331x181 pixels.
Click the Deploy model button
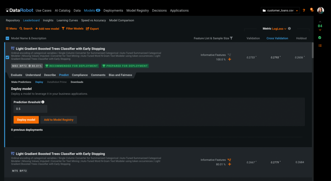pyautogui.click(x=26, y=120)
